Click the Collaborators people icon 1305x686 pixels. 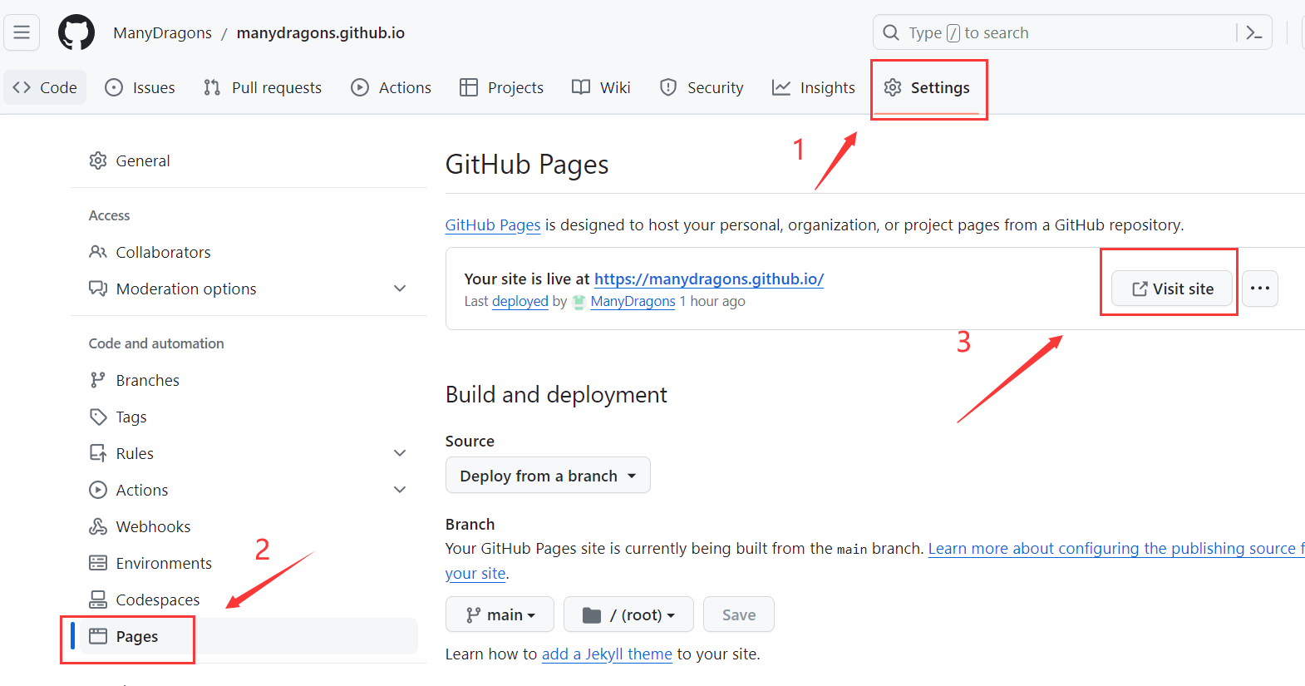click(x=98, y=252)
